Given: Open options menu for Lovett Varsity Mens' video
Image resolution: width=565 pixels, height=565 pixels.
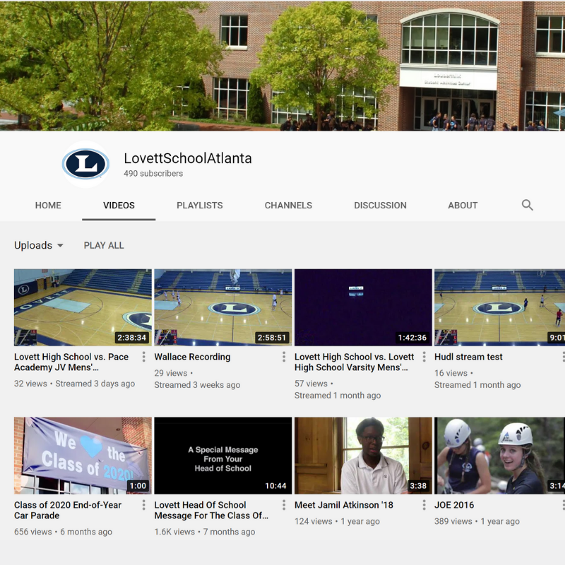Looking at the screenshot, I should tap(424, 357).
